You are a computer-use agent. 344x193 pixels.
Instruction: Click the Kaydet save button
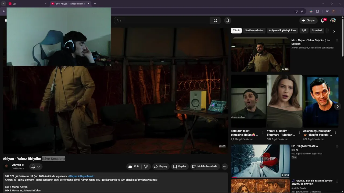(x=180, y=166)
